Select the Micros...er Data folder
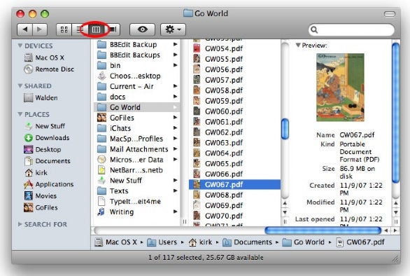410x276 pixels. (x=137, y=160)
